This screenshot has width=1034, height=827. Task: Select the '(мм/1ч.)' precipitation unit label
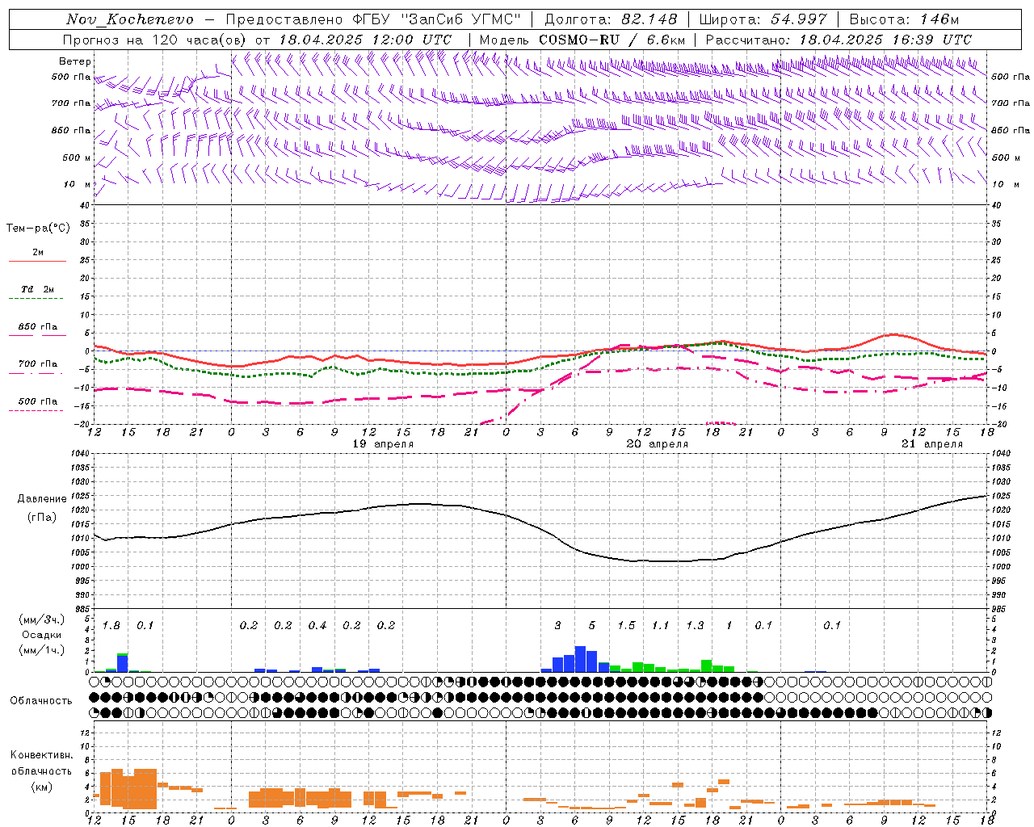41,650
